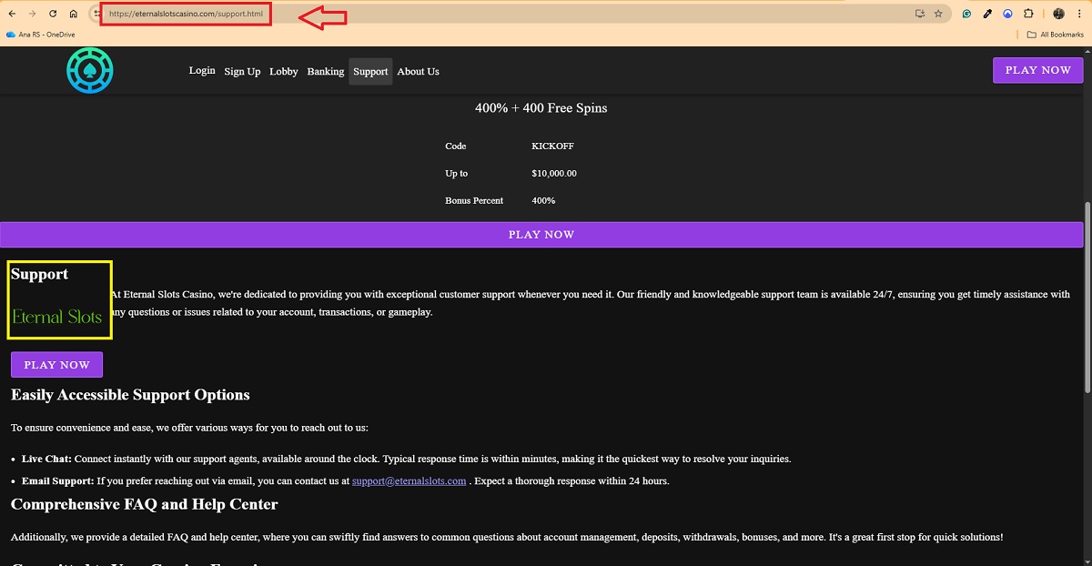The width and height of the screenshot is (1092, 566).
Task: Open the Extensions puzzle-piece menu
Action: coord(1028,14)
